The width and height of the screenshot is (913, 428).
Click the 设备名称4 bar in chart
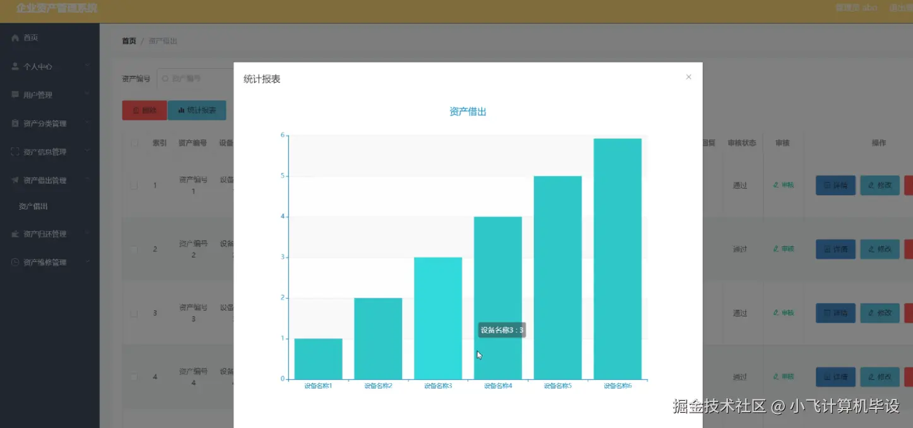tap(498, 298)
